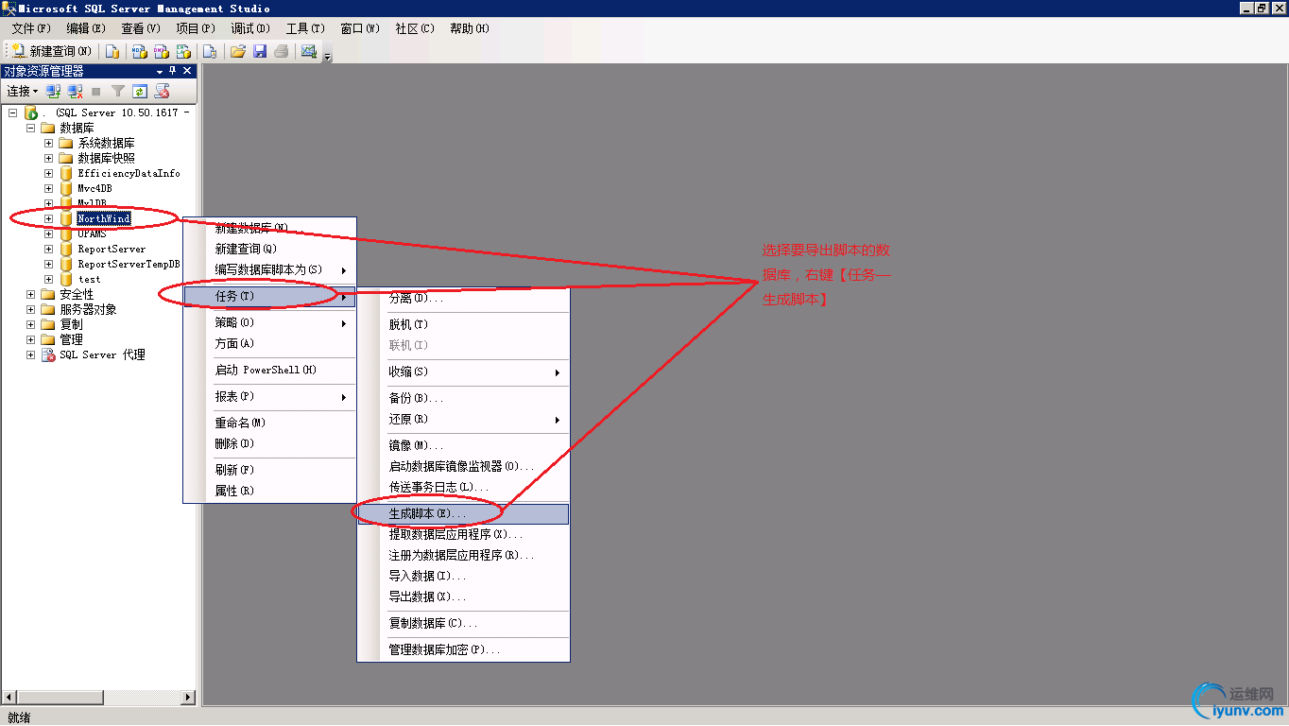Viewport: 1289px width, 726px height.
Task: Click the Disconnect server icon
Action: [76, 91]
